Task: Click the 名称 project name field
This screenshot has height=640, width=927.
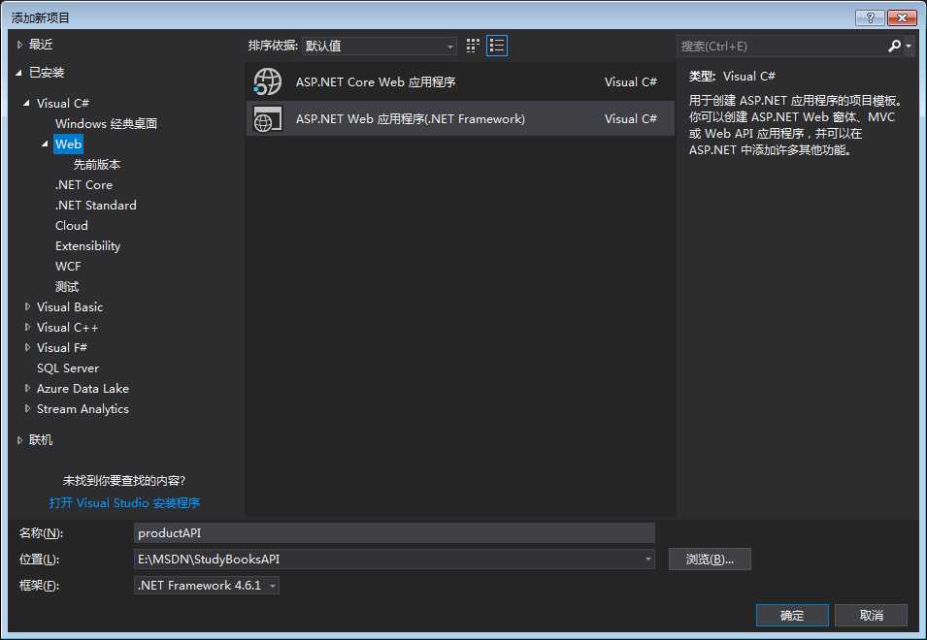Action: pos(394,532)
